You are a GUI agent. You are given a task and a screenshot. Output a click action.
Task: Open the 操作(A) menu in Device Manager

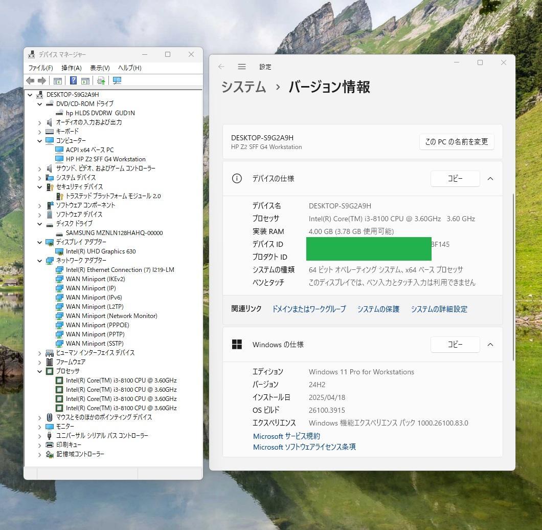pyautogui.click(x=71, y=68)
